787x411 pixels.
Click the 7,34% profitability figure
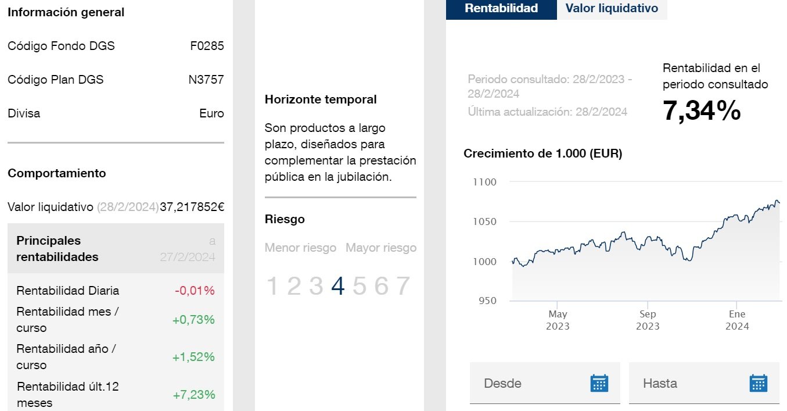(702, 111)
